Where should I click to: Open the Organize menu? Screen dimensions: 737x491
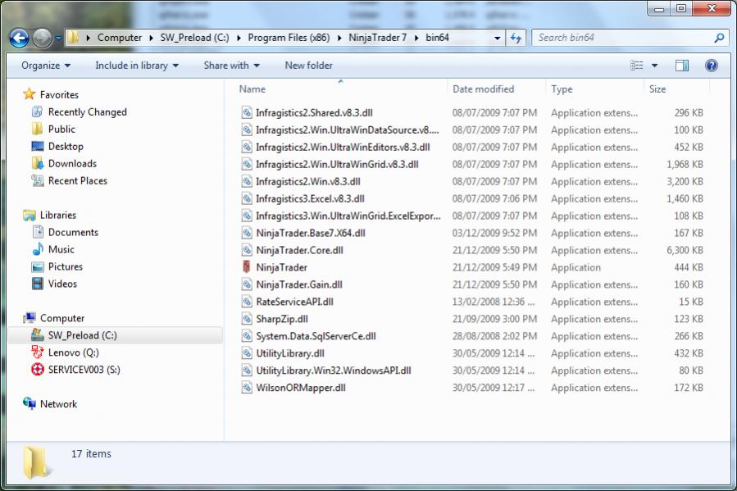click(x=46, y=66)
